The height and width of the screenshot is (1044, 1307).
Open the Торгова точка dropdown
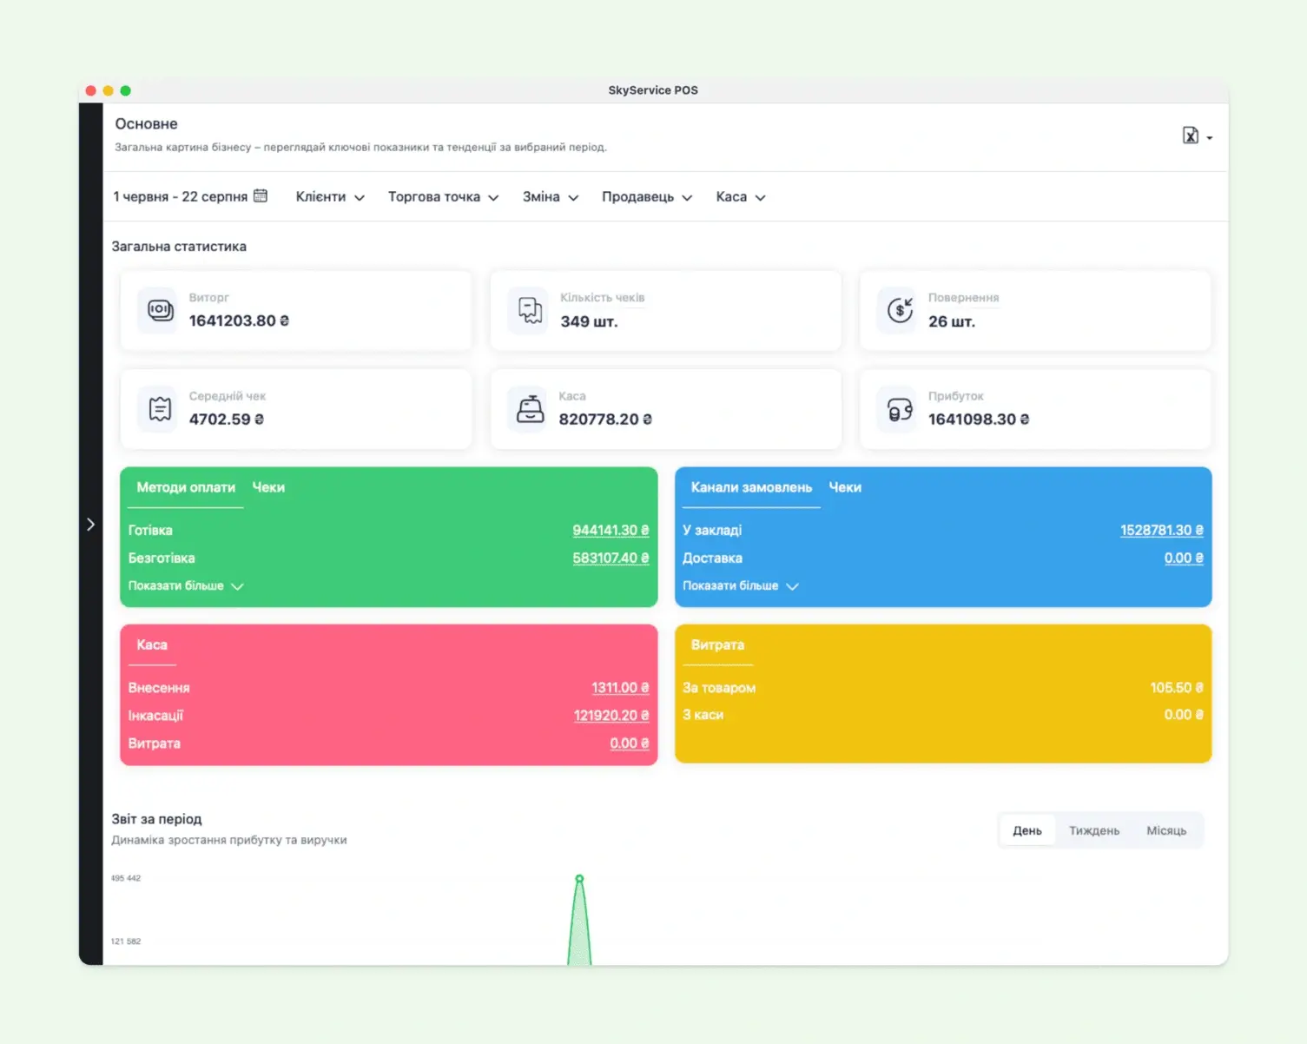[x=443, y=197]
